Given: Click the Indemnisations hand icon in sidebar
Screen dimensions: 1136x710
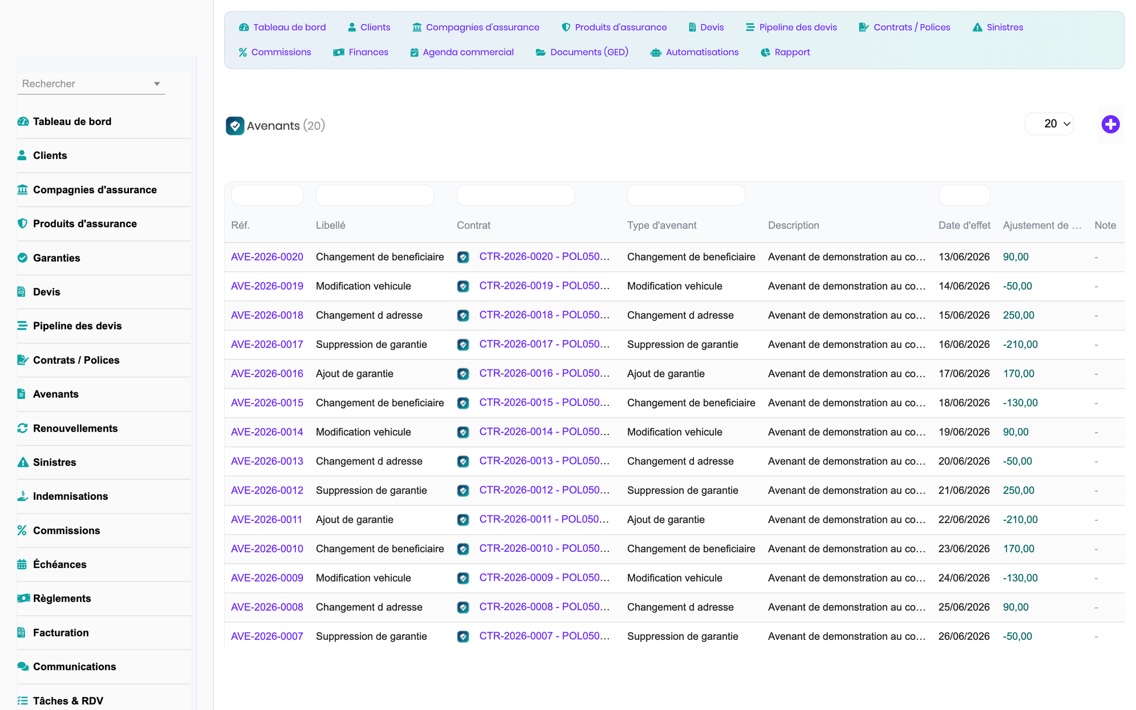Looking at the screenshot, I should (22, 496).
